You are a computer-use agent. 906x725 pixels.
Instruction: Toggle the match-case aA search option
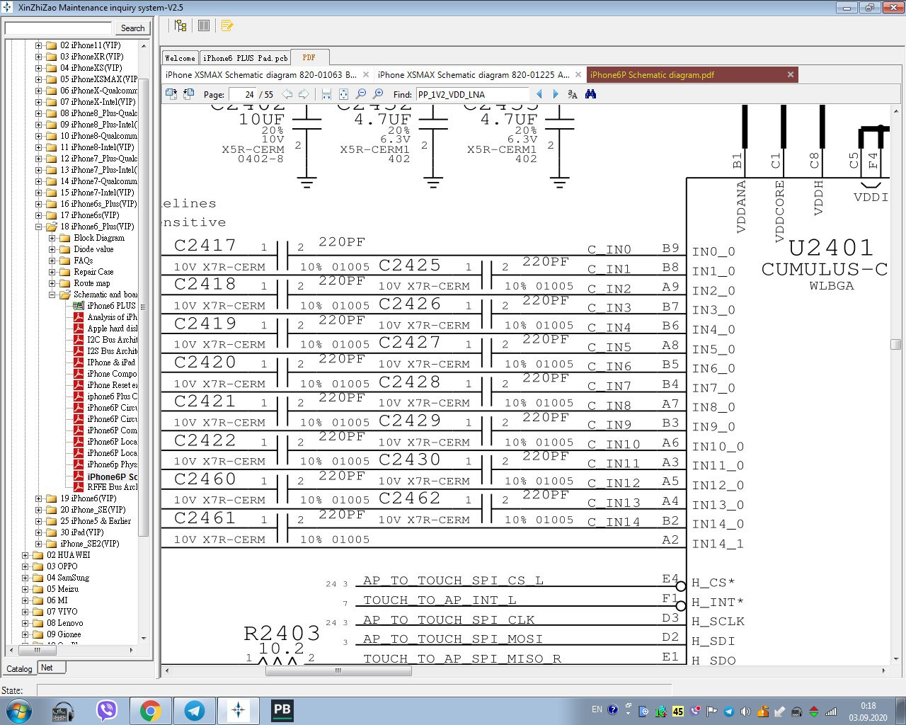click(573, 94)
